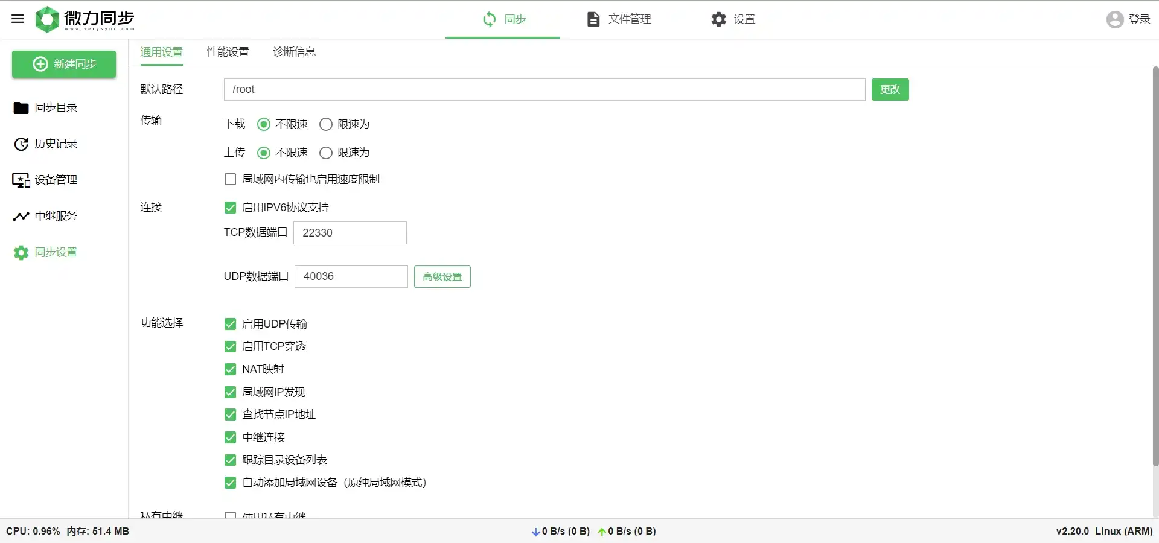Image resolution: width=1159 pixels, height=543 pixels.
Task: Open 历史记录 history icon
Action: click(21, 144)
